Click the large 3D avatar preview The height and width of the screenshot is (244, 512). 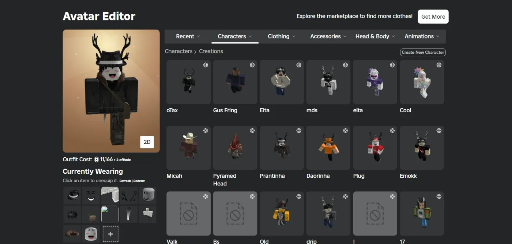click(x=111, y=91)
